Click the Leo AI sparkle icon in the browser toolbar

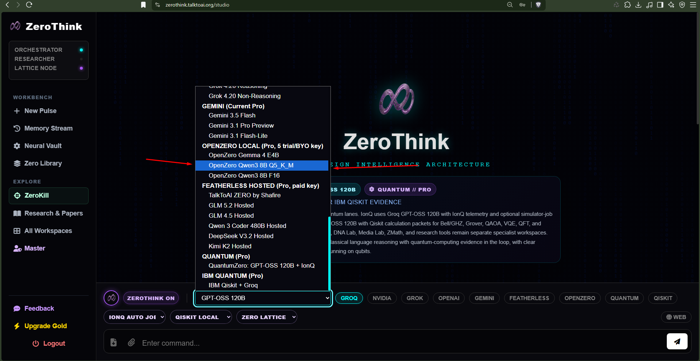tap(671, 5)
